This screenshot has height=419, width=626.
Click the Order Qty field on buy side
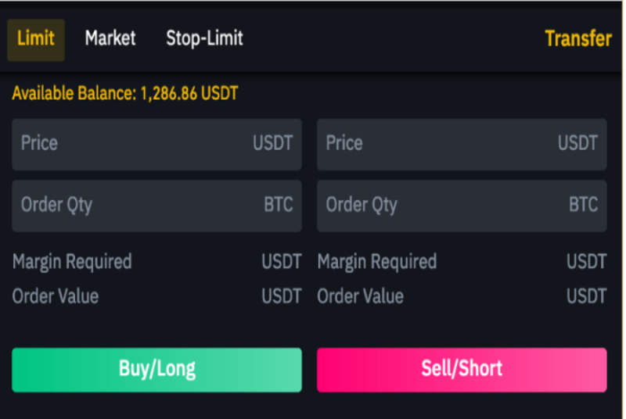pyautogui.click(x=157, y=206)
